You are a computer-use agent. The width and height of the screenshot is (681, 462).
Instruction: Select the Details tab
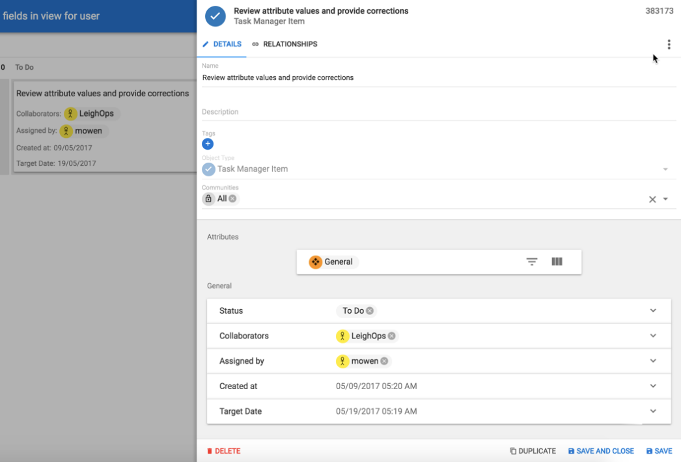pos(222,44)
